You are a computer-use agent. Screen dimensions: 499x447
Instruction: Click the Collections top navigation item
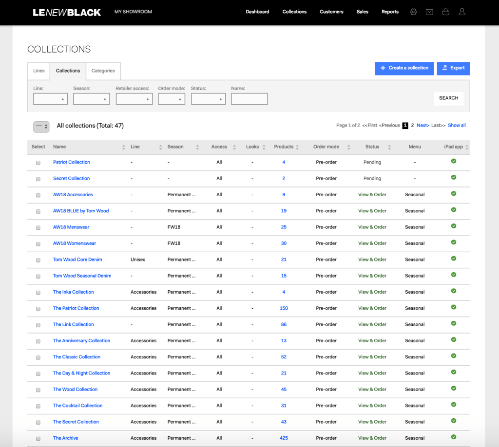[294, 12]
